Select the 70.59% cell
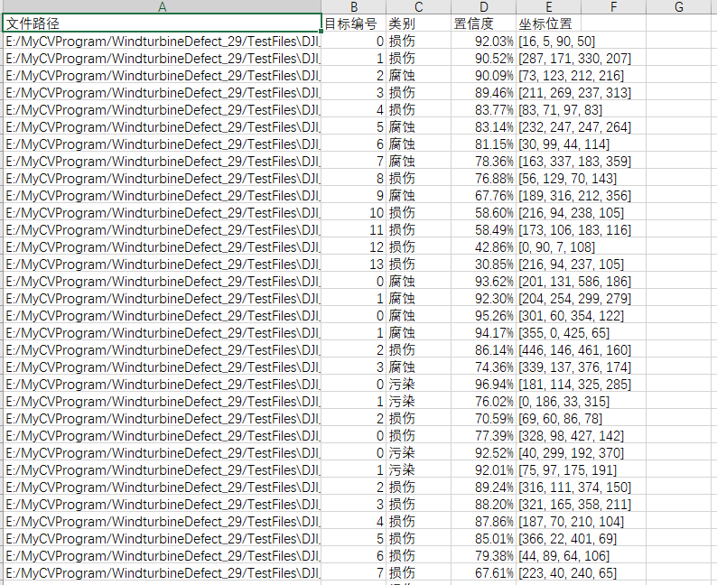This screenshot has height=585, width=717. coord(484,418)
